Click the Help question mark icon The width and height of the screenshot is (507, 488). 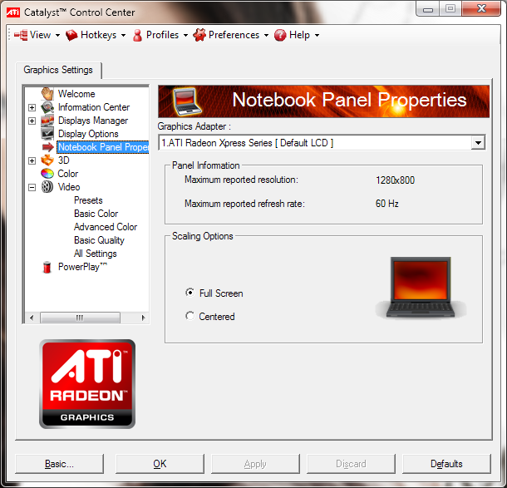(280, 35)
